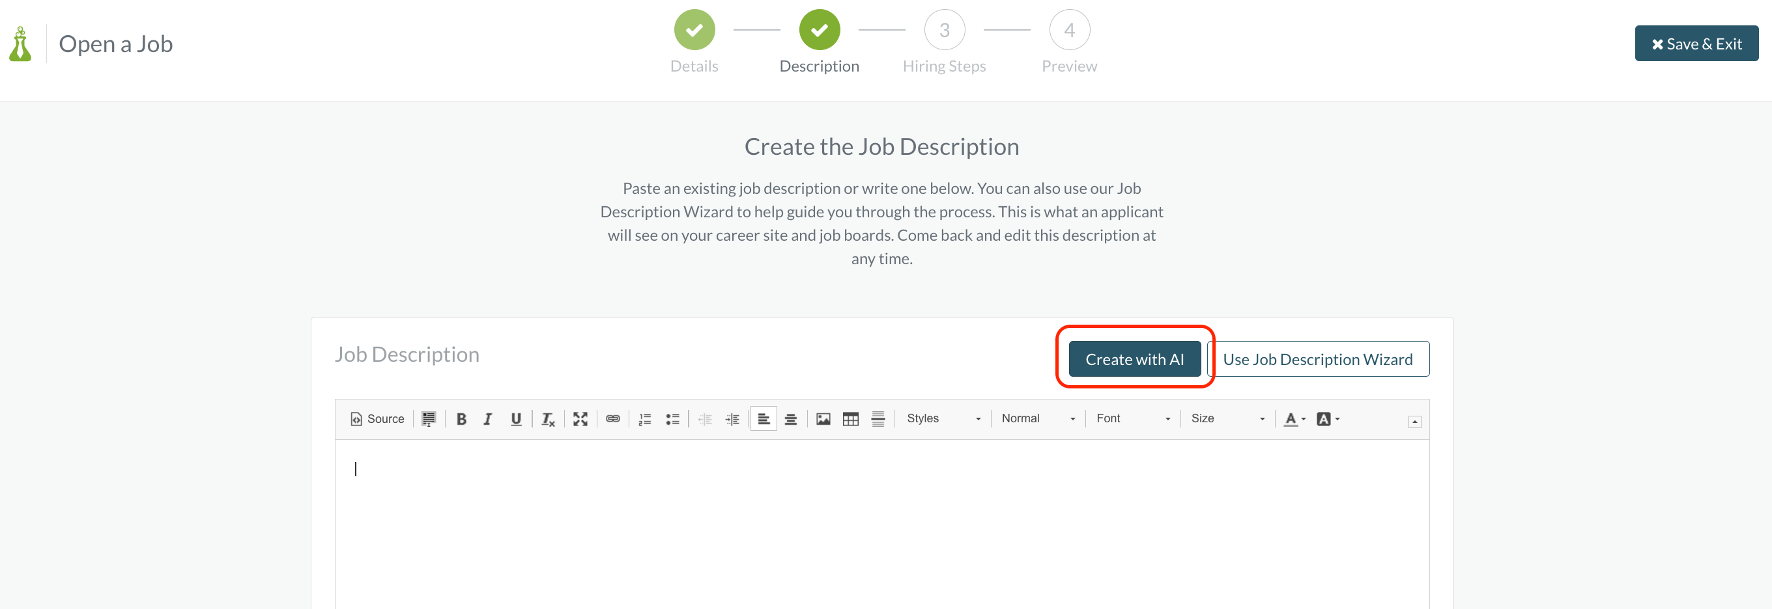Viewport: 1772px width, 609px height.
Task: Click the Create with AI button
Action: tap(1134, 358)
